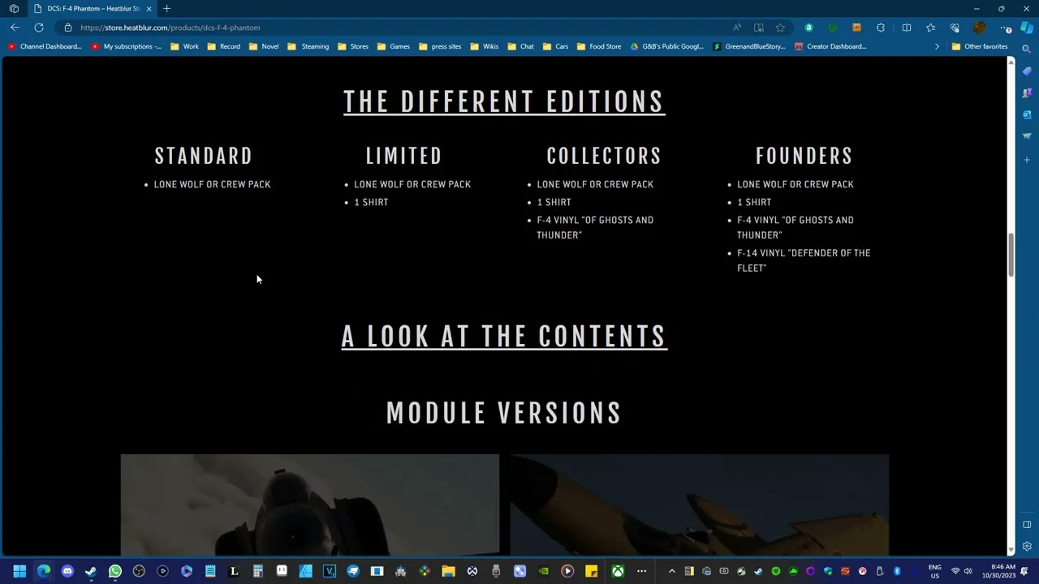Click the Module Versions heading

click(x=504, y=414)
